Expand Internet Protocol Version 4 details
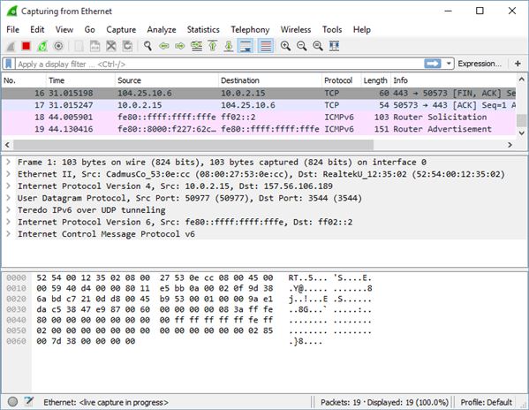The width and height of the screenshot is (529, 410). (x=8, y=186)
